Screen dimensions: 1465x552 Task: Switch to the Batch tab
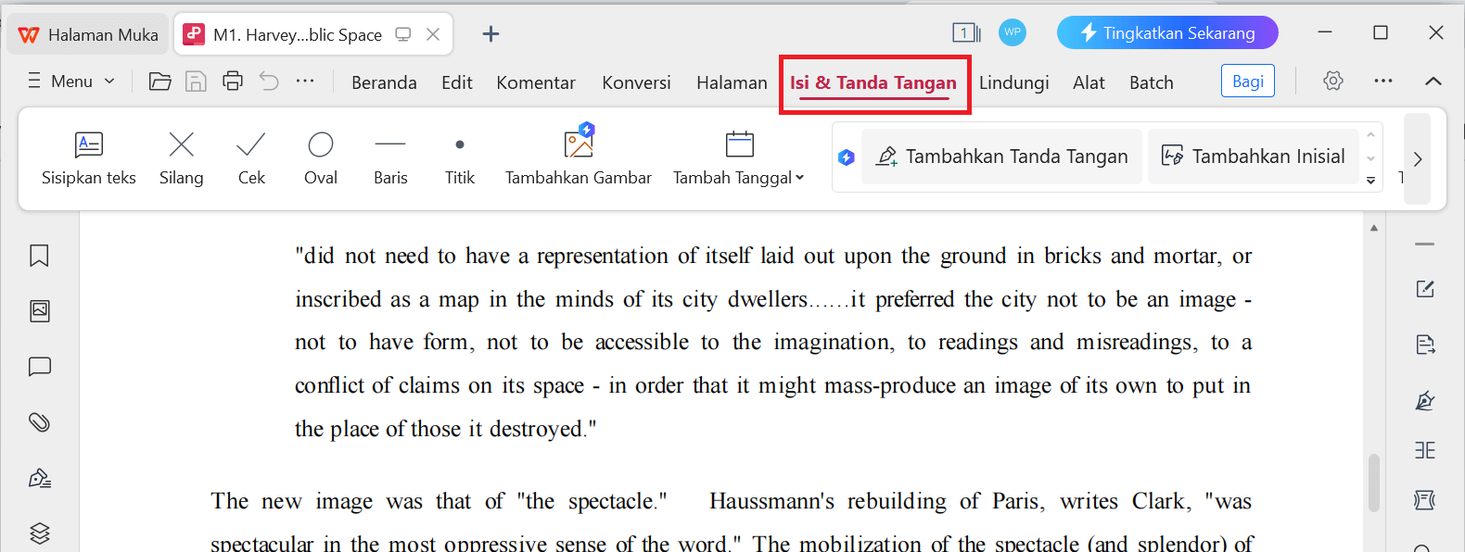tap(1152, 82)
